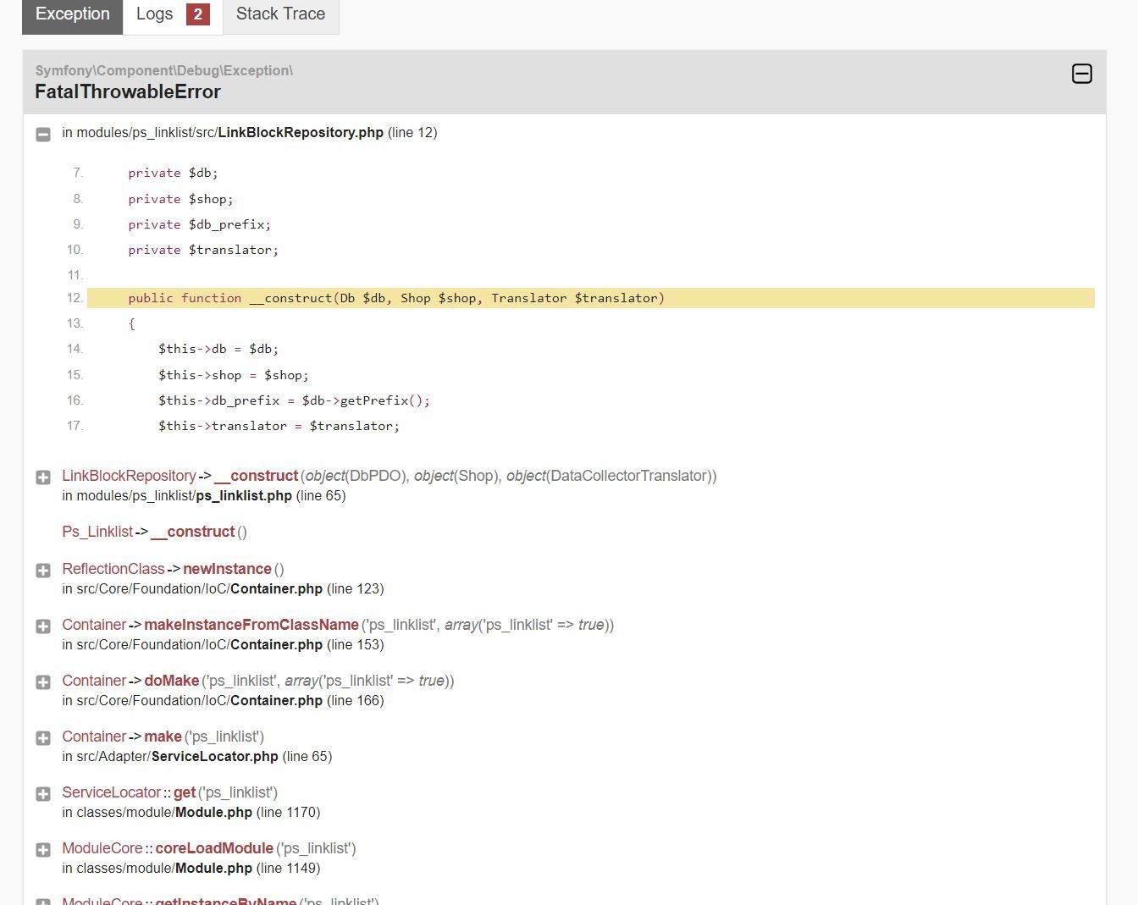Click the doMake method name
1138x905 pixels.
[x=172, y=681]
